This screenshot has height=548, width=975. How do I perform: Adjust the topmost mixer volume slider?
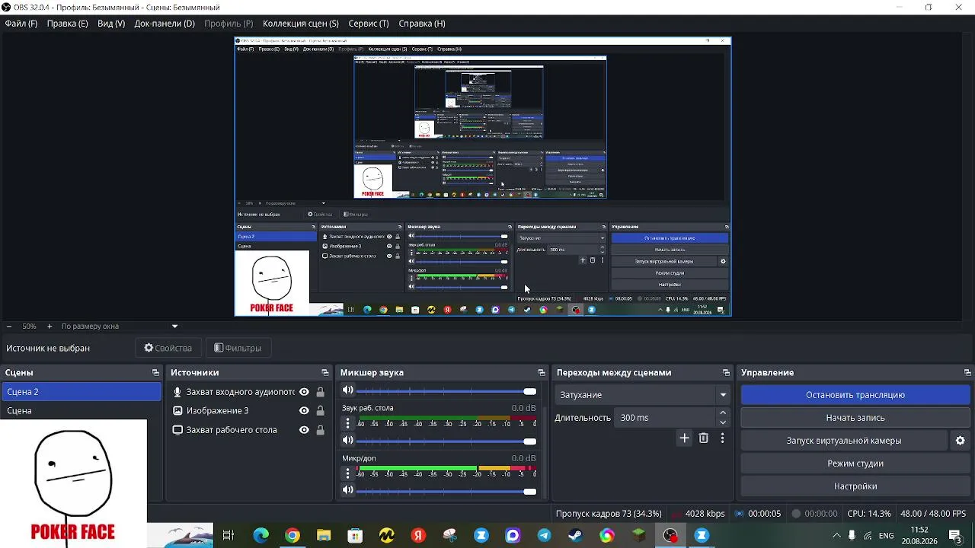(x=446, y=391)
